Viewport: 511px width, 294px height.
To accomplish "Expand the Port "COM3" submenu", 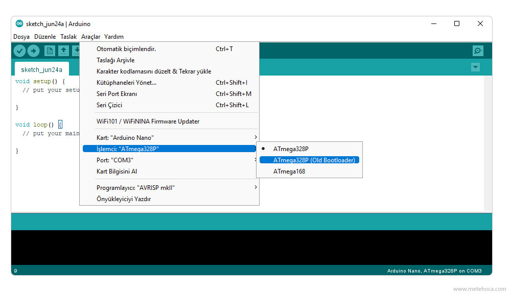I will (170, 160).
